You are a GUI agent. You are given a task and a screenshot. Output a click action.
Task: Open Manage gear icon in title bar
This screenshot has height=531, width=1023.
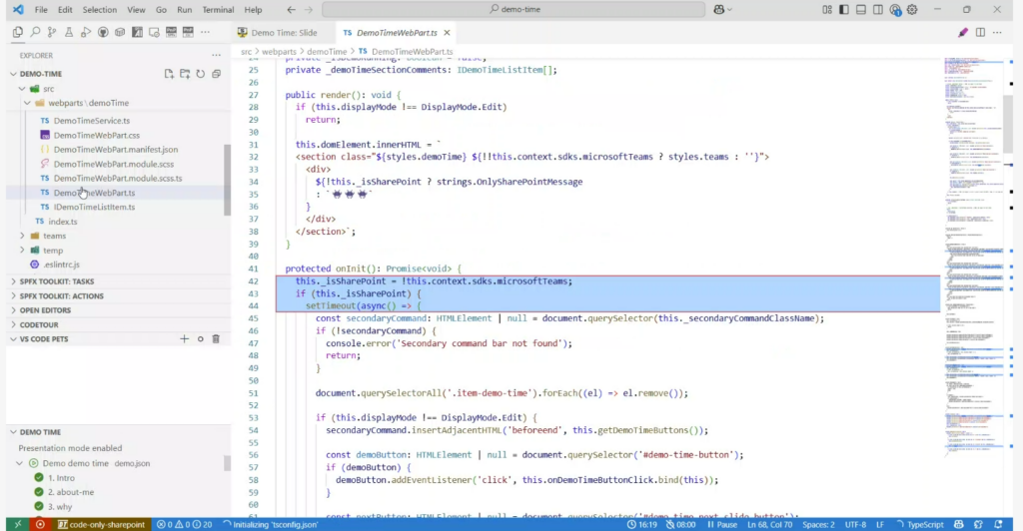(x=912, y=9)
